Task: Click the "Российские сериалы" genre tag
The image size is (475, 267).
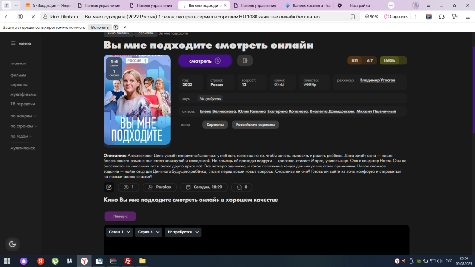Action: click(255, 125)
